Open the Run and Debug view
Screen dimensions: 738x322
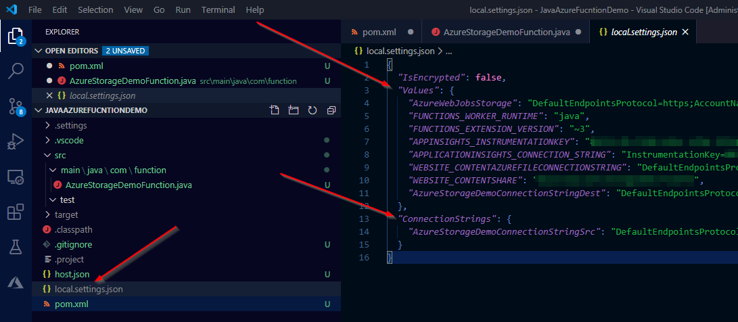pyautogui.click(x=16, y=141)
